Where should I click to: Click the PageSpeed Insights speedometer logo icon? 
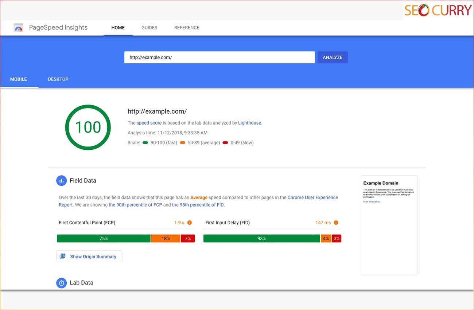click(18, 28)
